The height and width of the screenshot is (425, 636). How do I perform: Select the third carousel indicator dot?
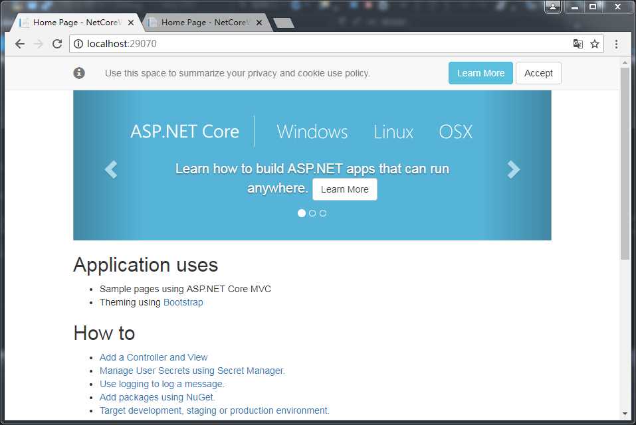[323, 213]
